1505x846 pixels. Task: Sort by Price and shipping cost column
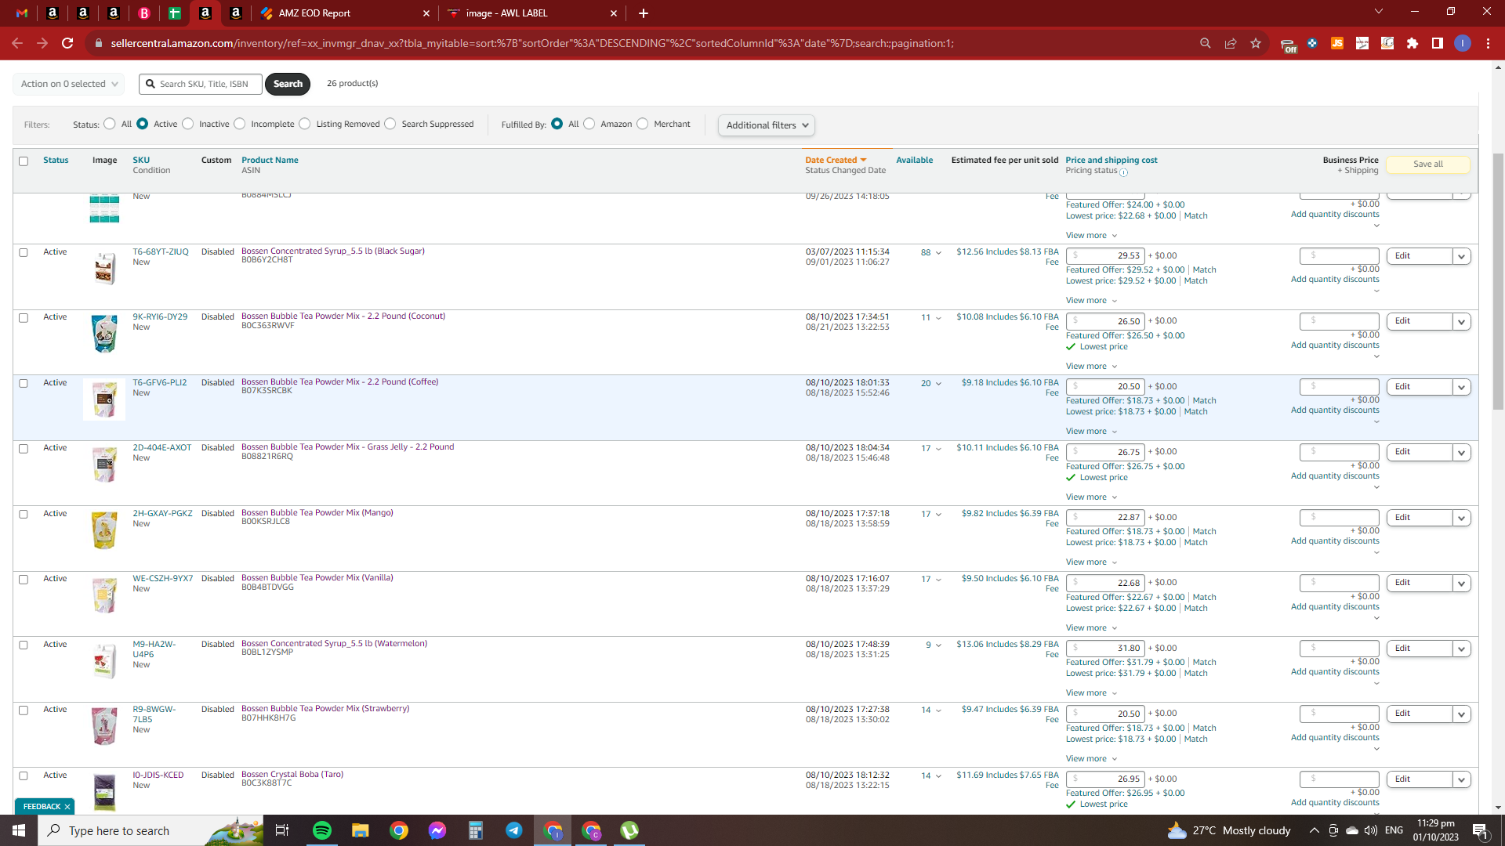pos(1111,160)
